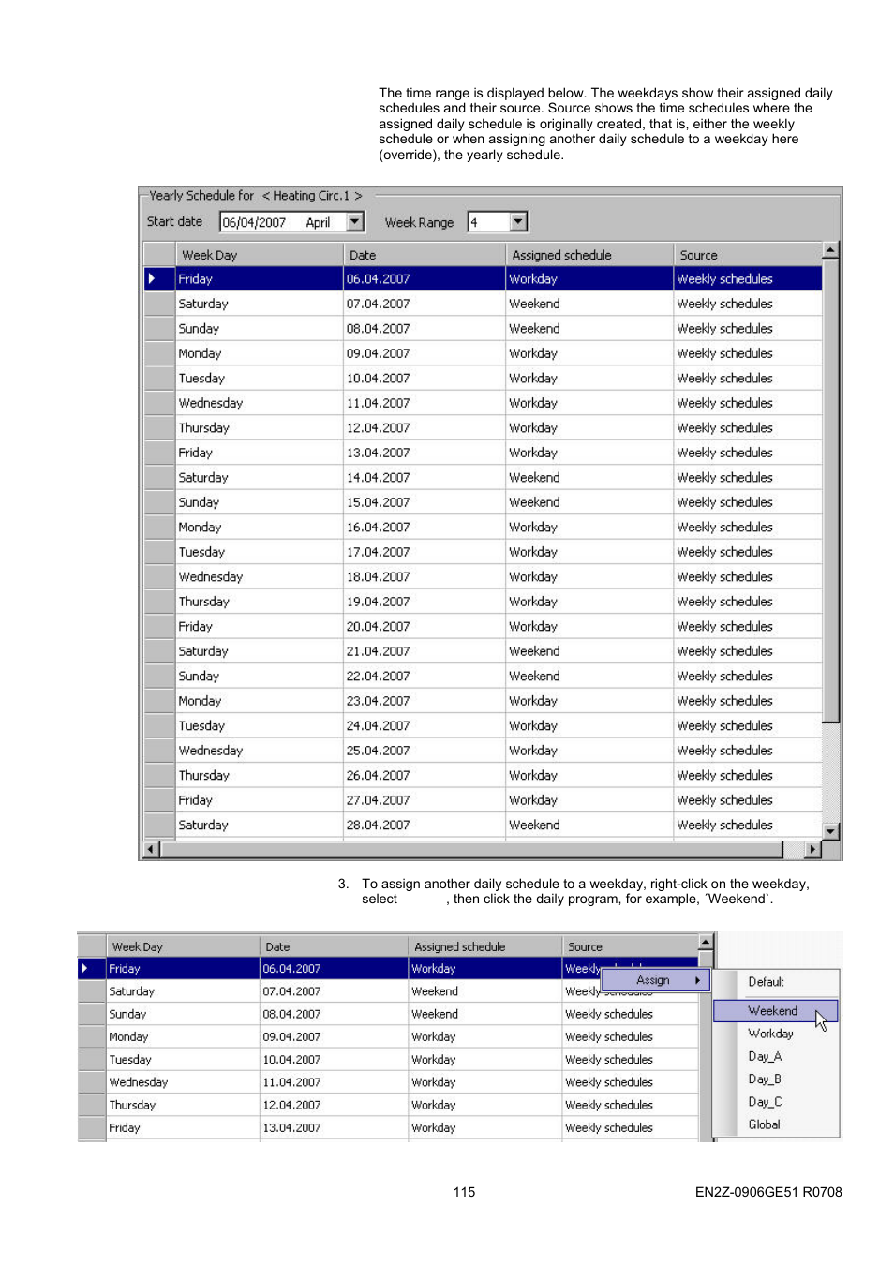Click the Date column header in upper table
Image resolution: width=894 pixels, height=1265 pixels.
pyautogui.click(x=425, y=255)
